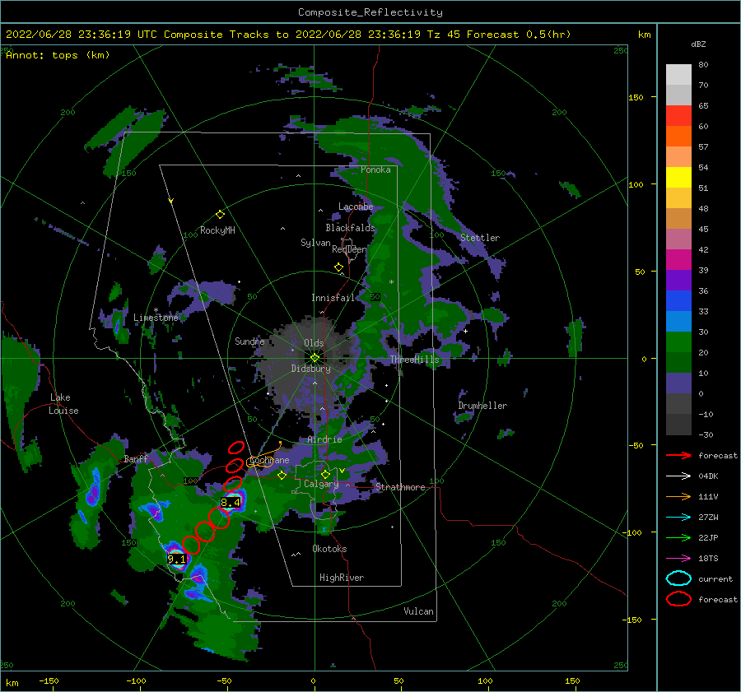Select the orange 111V track arrow

point(678,496)
